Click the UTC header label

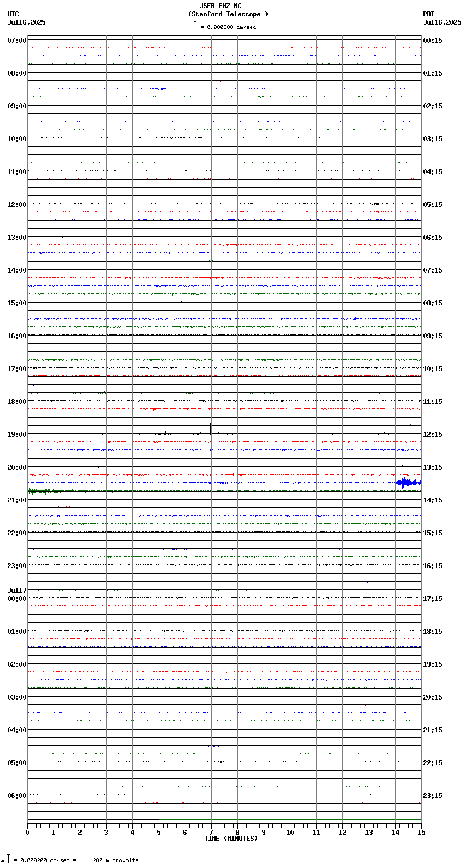pyautogui.click(x=13, y=14)
